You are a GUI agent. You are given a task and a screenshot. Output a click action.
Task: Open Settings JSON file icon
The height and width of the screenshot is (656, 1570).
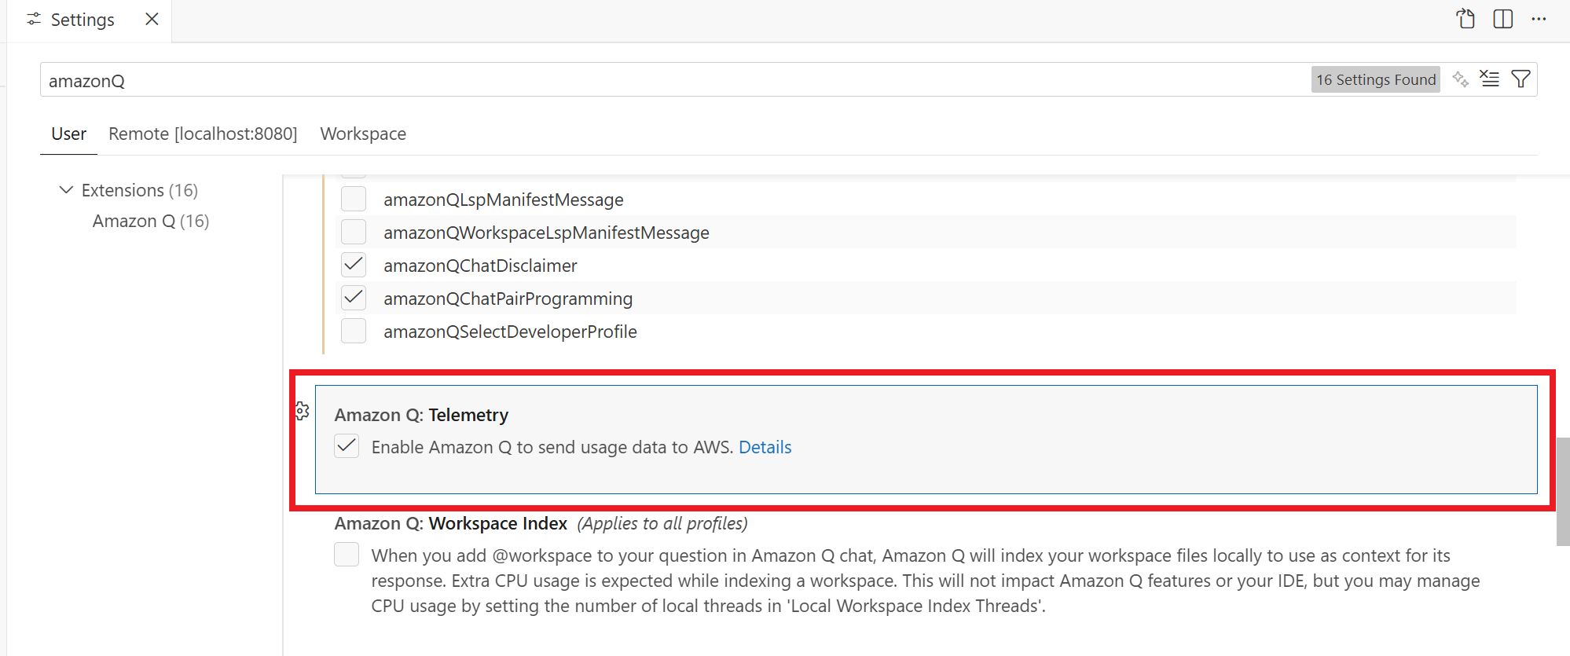pos(1465,19)
